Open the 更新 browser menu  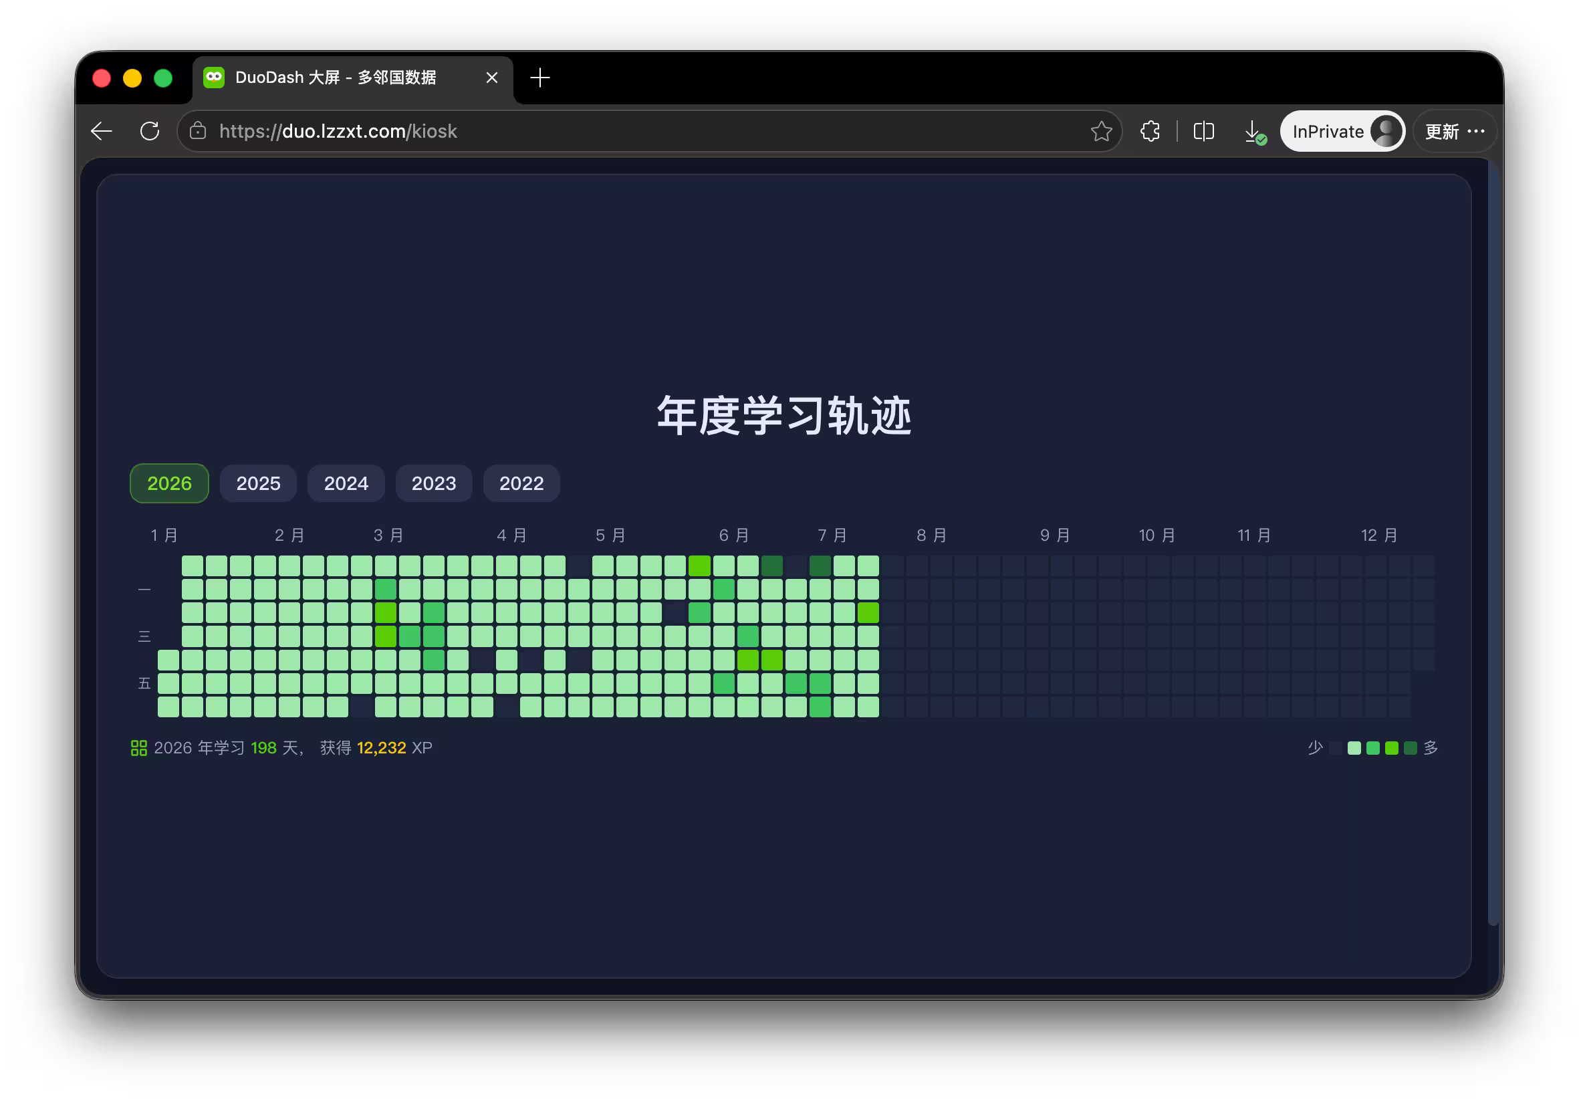[1455, 131]
